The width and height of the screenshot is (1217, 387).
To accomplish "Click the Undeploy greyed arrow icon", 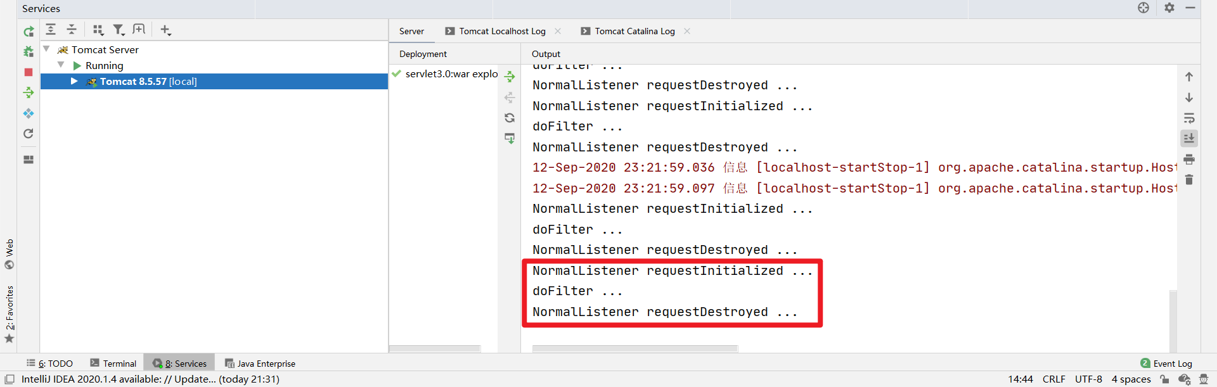I will (x=510, y=98).
